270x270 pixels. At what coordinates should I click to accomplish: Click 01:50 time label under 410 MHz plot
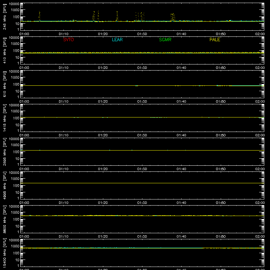point(221,68)
